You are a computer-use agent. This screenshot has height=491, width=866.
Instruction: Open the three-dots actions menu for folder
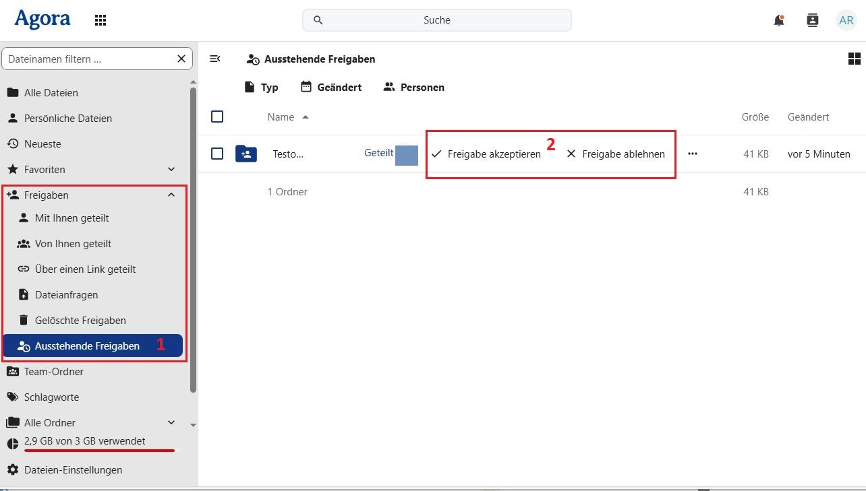[692, 154]
